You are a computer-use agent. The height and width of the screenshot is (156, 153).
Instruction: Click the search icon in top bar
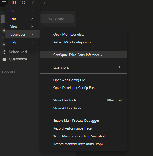click(24, 3)
